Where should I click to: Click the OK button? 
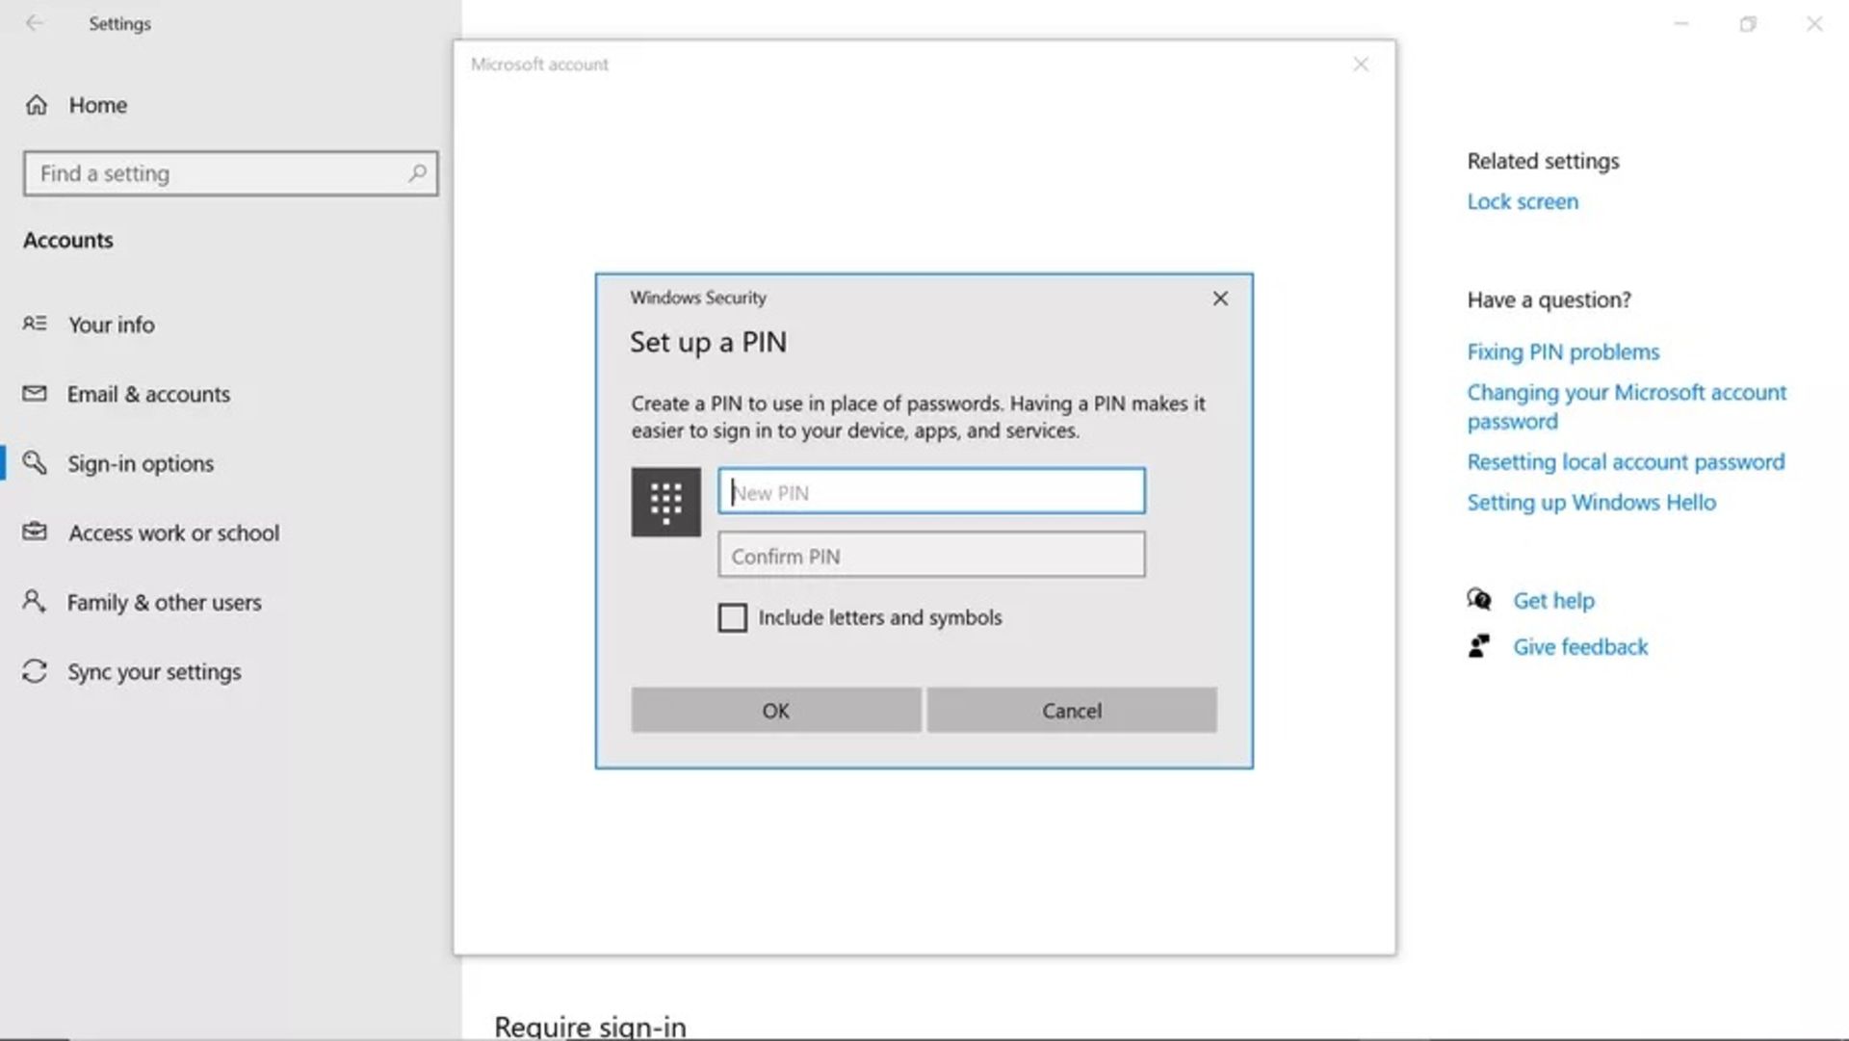click(774, 710)
